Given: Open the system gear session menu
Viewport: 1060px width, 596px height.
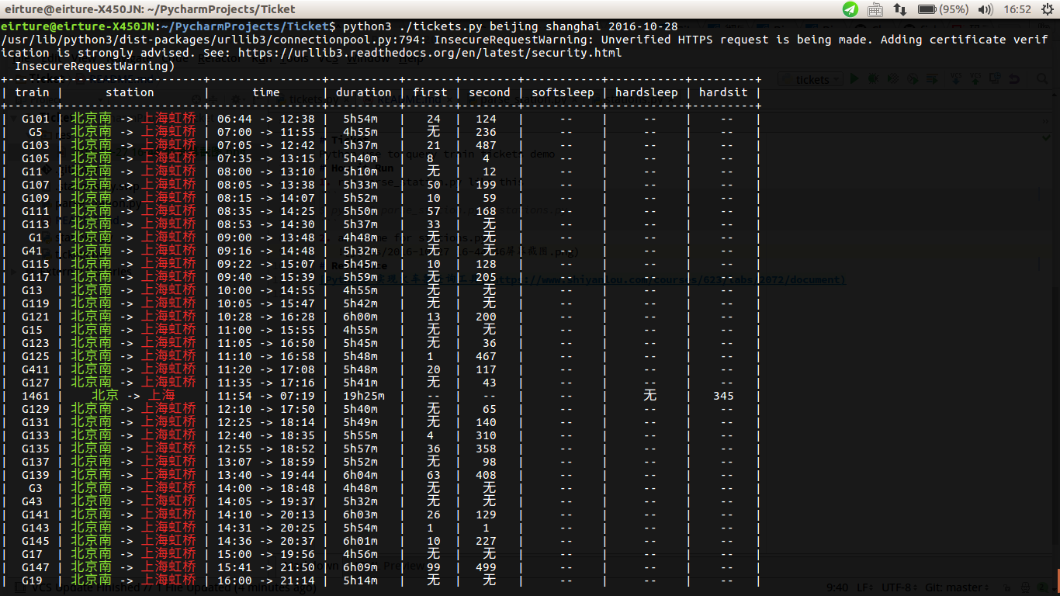Looking at the screenshot, I should click(x=1046, y=9).
